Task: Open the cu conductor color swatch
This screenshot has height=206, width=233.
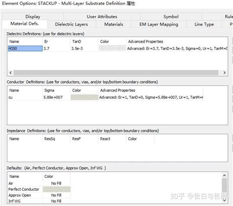Action: (85, 97)
